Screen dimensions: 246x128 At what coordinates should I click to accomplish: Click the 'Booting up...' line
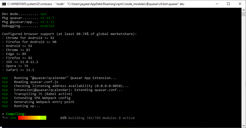point(21,106)
